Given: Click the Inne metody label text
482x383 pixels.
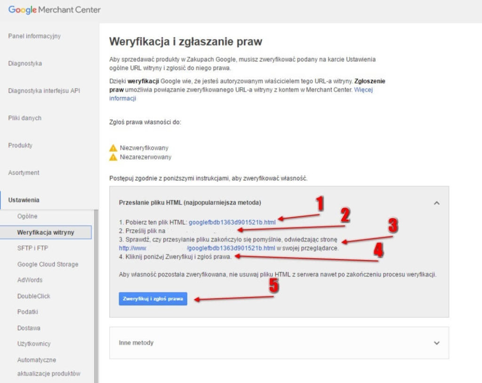Looking at the screenshot, I should [136, 342].
